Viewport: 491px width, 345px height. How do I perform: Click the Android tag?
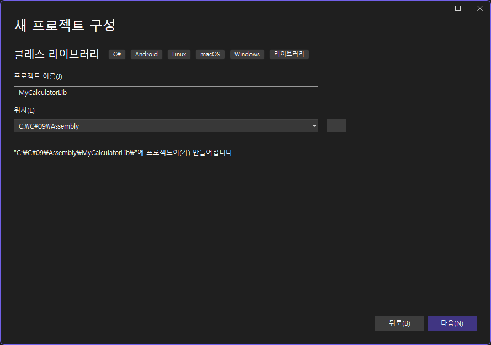146,54
